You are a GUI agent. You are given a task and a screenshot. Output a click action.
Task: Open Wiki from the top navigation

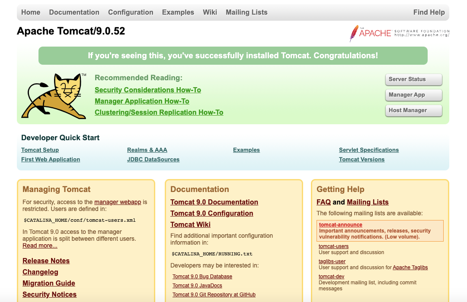tap(210, 12)
